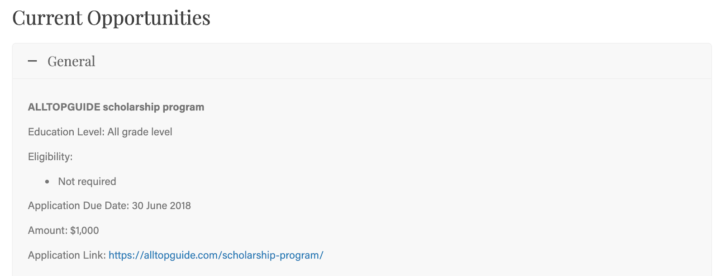
Task: Click the "Application Link:" label text
Action: coord(67,255)
